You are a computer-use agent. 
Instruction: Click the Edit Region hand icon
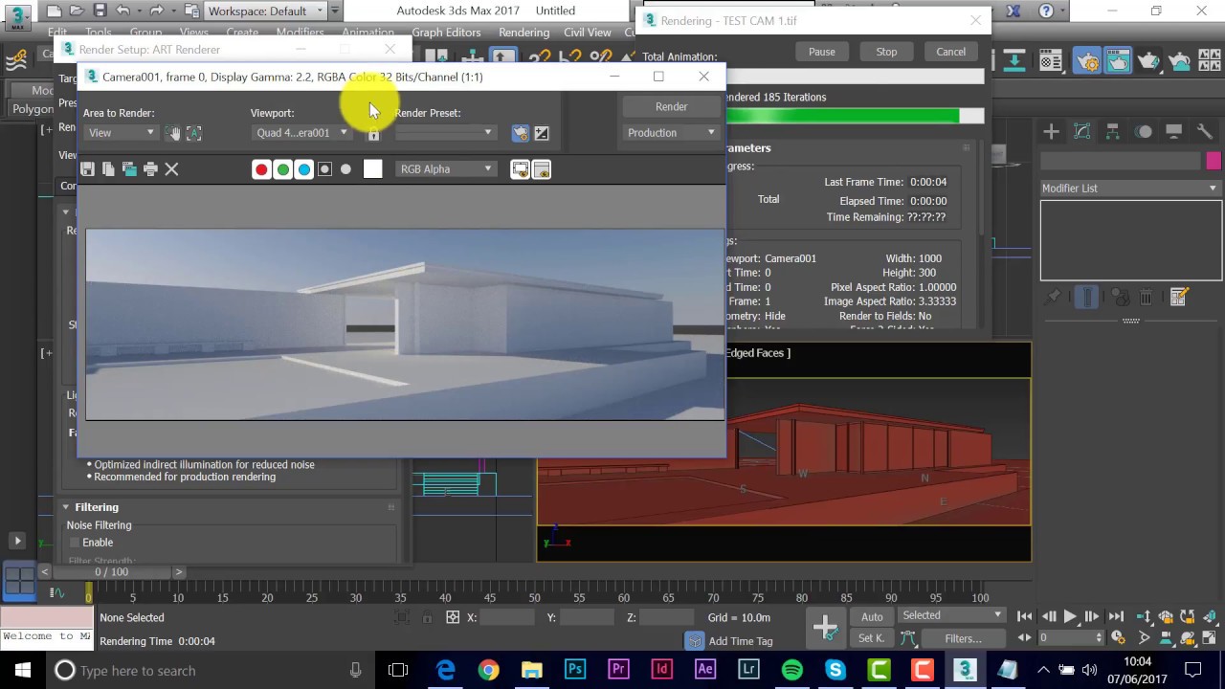(x=172, y=133)
